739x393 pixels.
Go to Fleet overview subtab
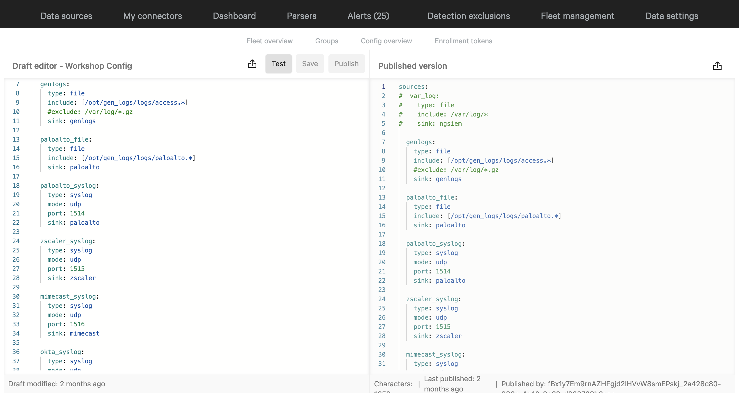pos(270,41)
